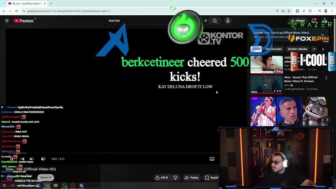The image size is (336, 189).
Task: Start voice search with the microphone
Action: coord(228,21)
